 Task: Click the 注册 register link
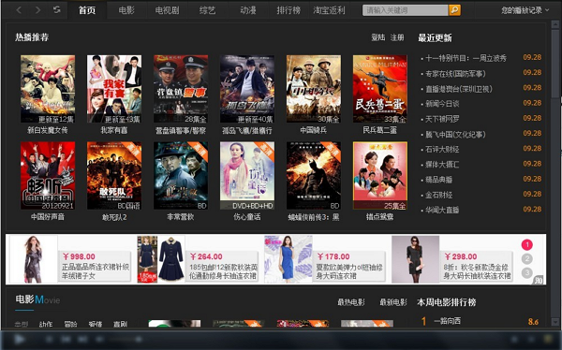point(397,37)
